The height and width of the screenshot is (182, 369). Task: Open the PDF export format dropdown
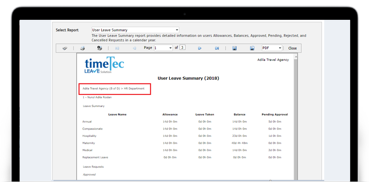(272, 48)
